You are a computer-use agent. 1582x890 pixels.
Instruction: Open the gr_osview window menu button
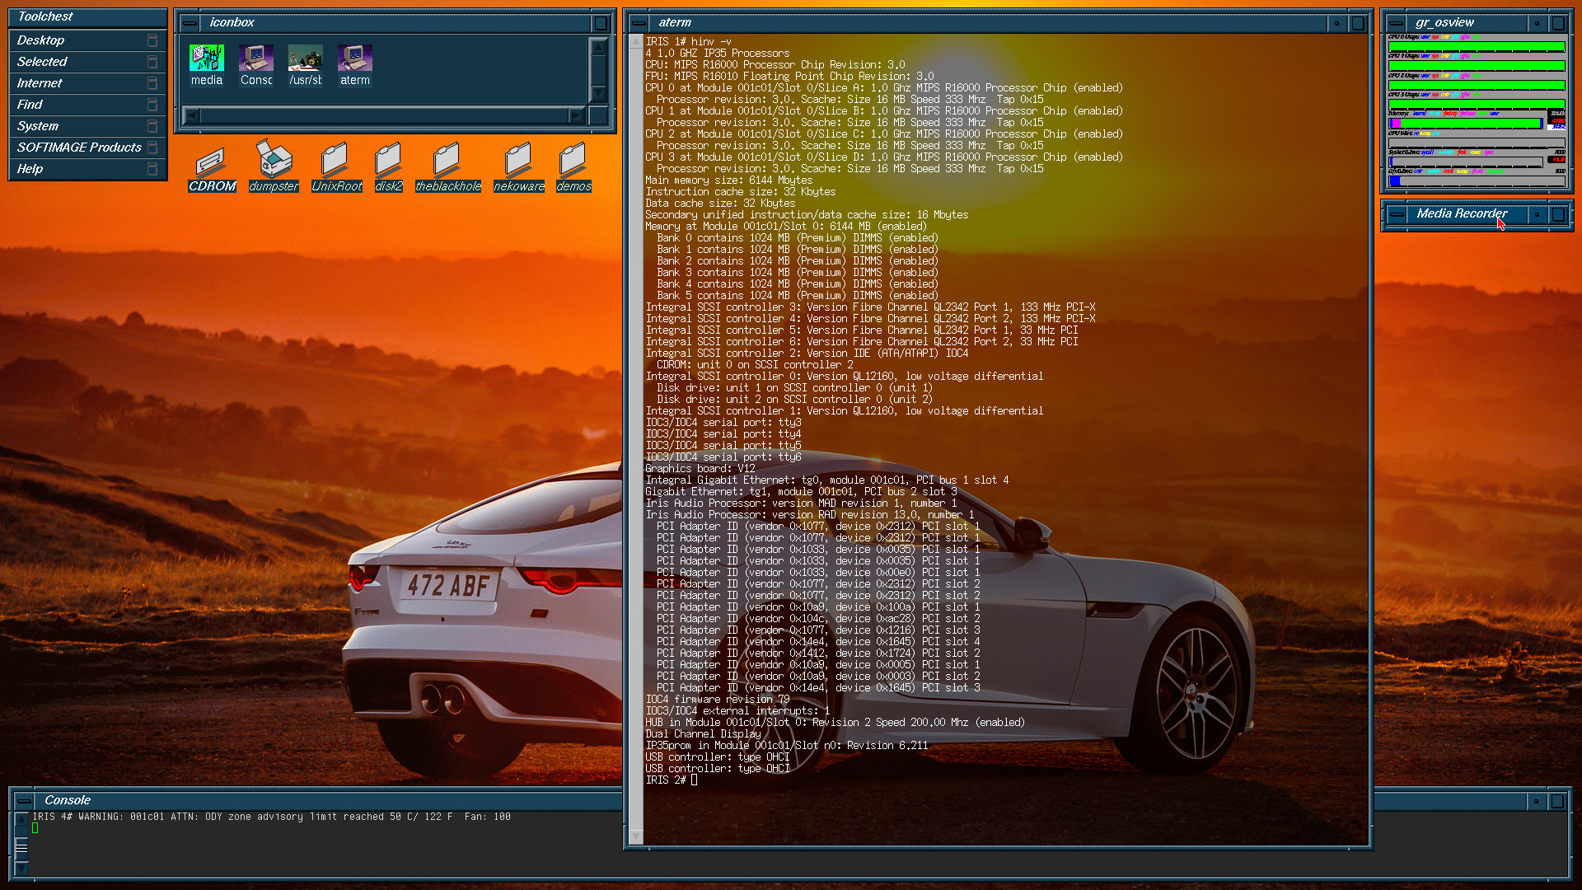tap(1396, 23)
